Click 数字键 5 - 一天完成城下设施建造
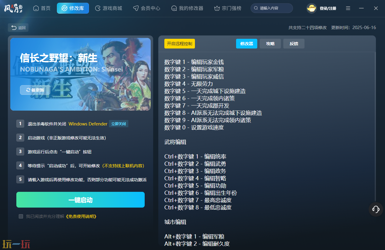This screenshot has height=250, width=385. click(205, 91)
